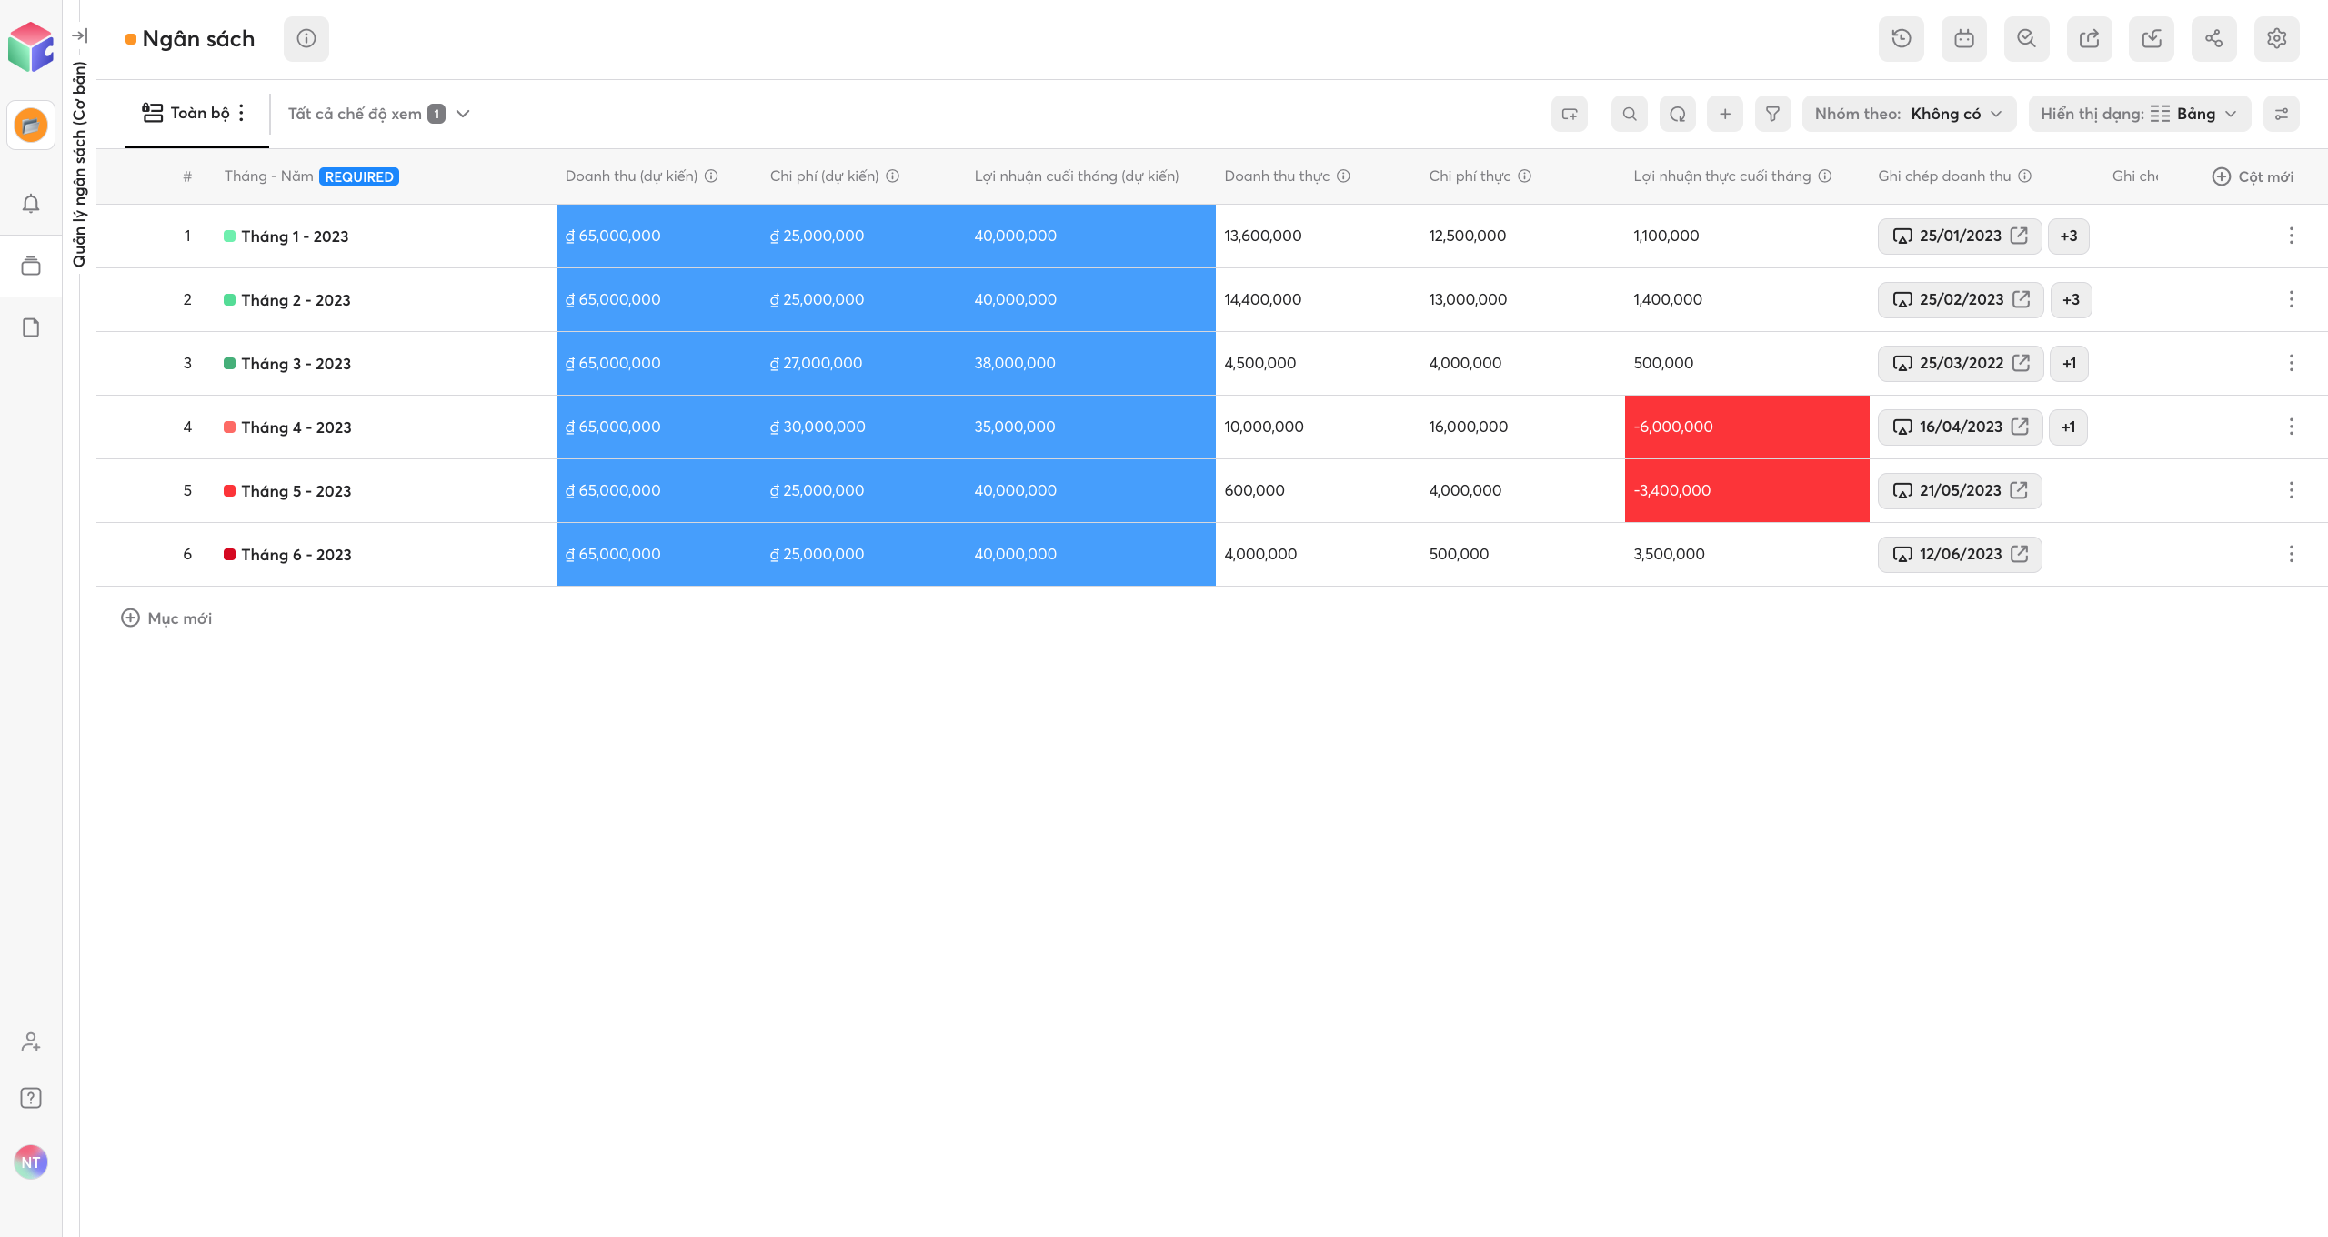The height and width of the screenshot is (1237, 2328).
Task: Click the export icon in header
Action: [x=2090, y=38]
